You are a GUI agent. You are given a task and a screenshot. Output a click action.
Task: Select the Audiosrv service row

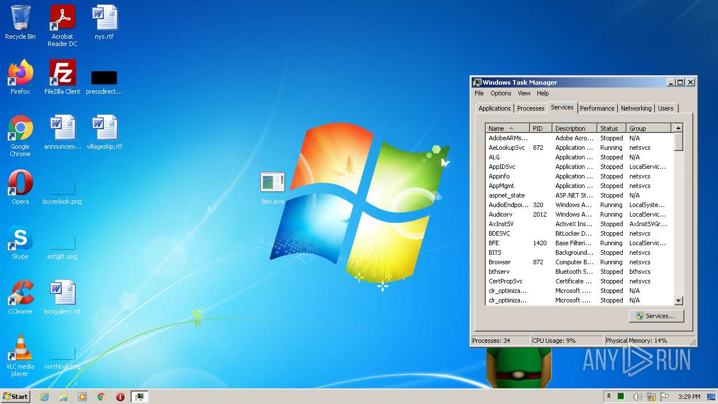(x=579, y=214)
